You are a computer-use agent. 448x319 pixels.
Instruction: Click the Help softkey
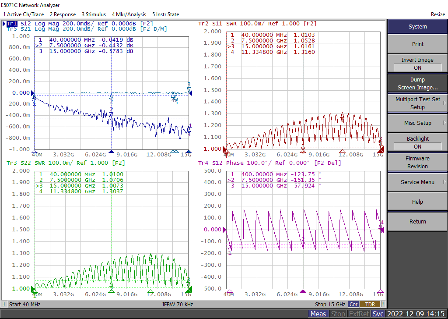[417, 202]
